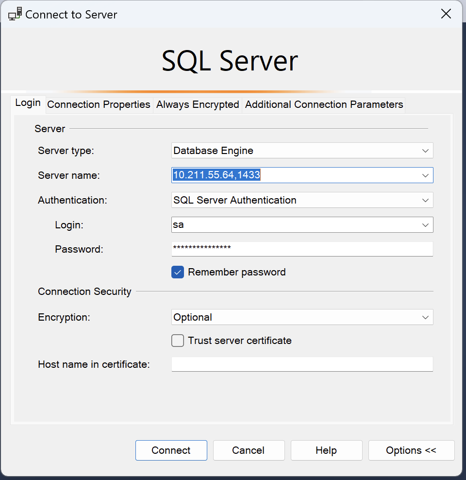This screenshot has width=466, height=480.
Task: Expand the Server type dropdown
Action: pos(425,151)
